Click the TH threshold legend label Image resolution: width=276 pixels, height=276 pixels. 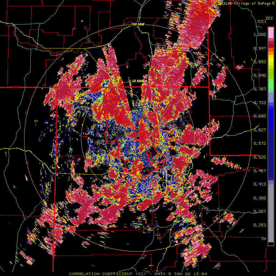[263, 239]
